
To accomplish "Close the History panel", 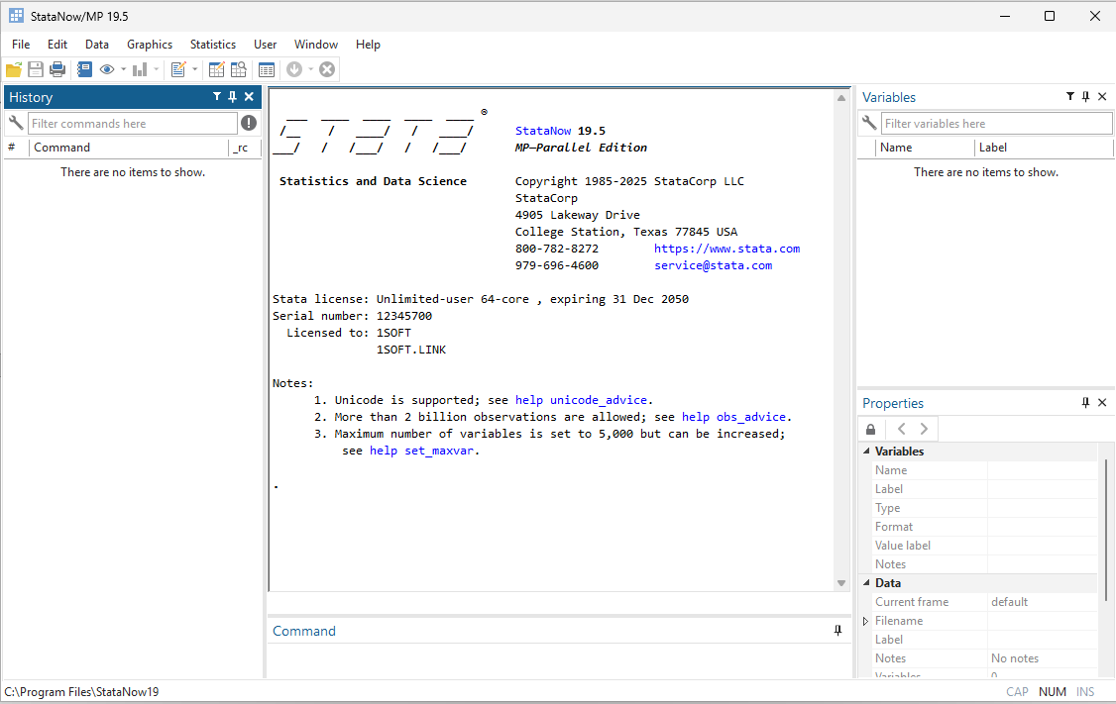I will (249, 97).
